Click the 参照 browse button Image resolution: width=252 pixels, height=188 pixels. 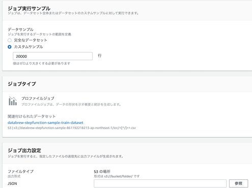tap(238, 183)
